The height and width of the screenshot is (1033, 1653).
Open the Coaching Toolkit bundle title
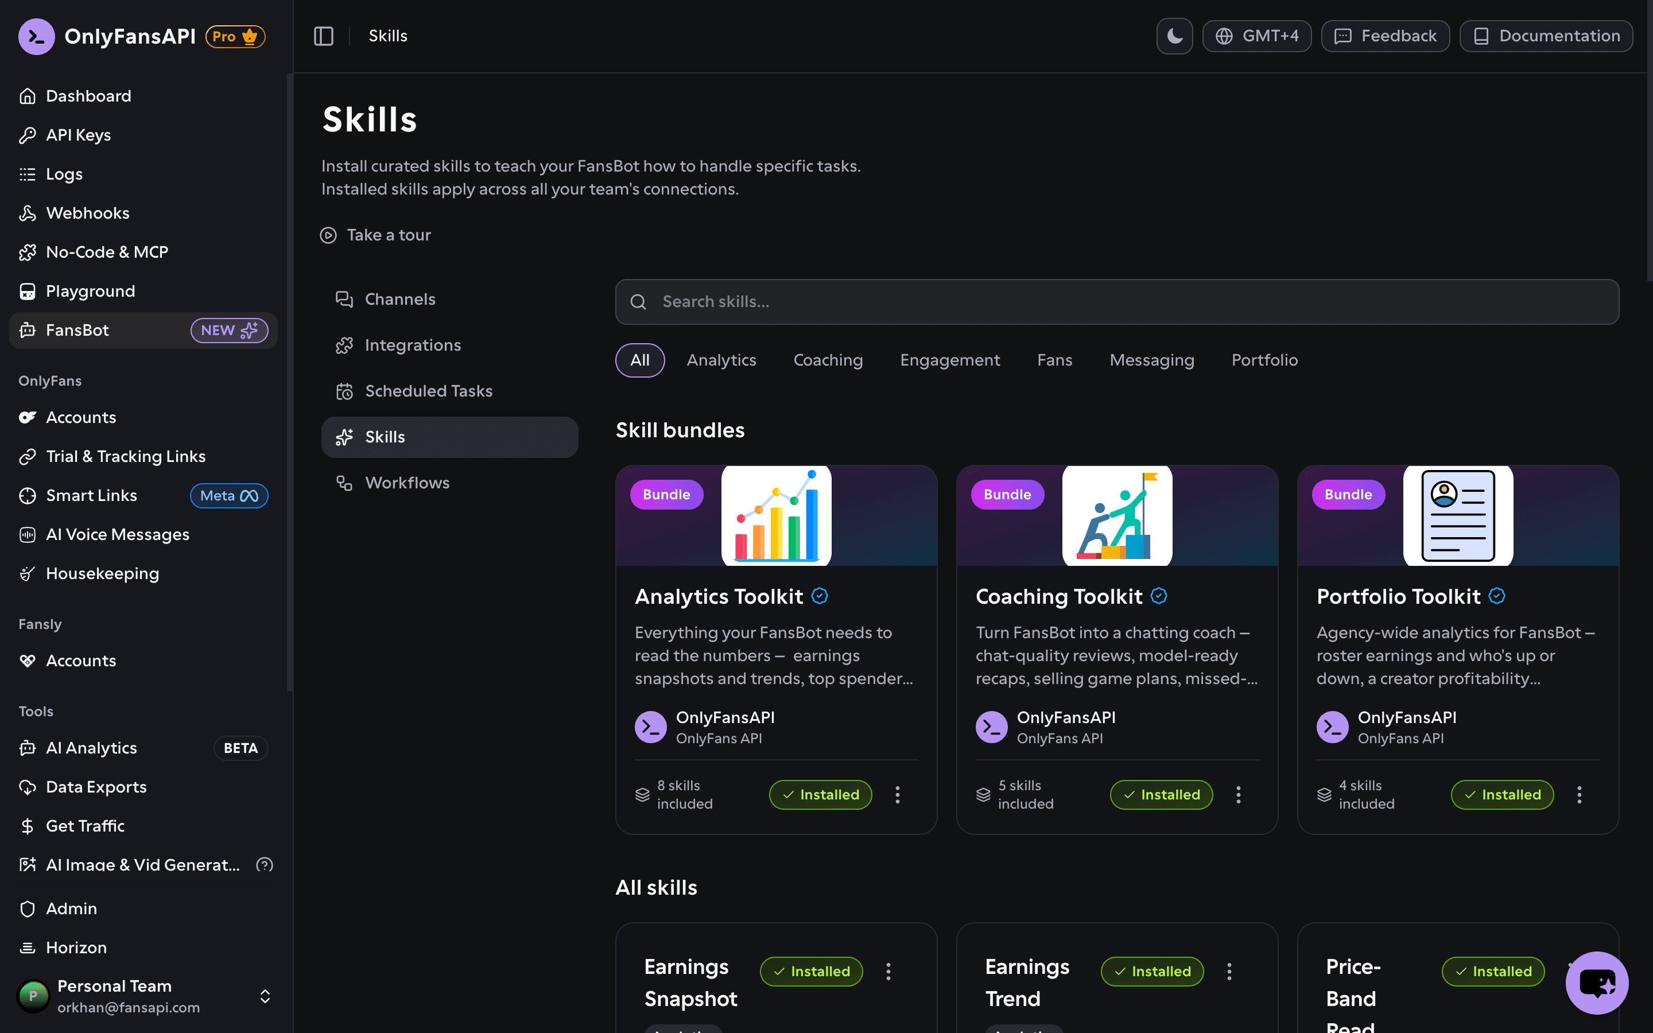tap(1059, 596)
